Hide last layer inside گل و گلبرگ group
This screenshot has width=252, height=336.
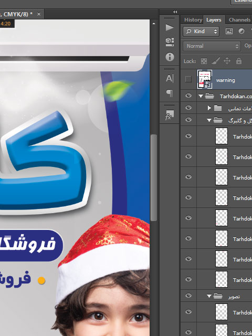point(188,279)
